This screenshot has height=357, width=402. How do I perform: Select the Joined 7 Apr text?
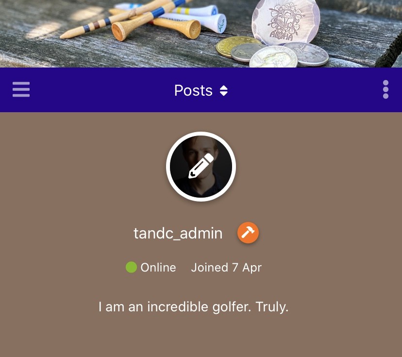tap(226, 268)
